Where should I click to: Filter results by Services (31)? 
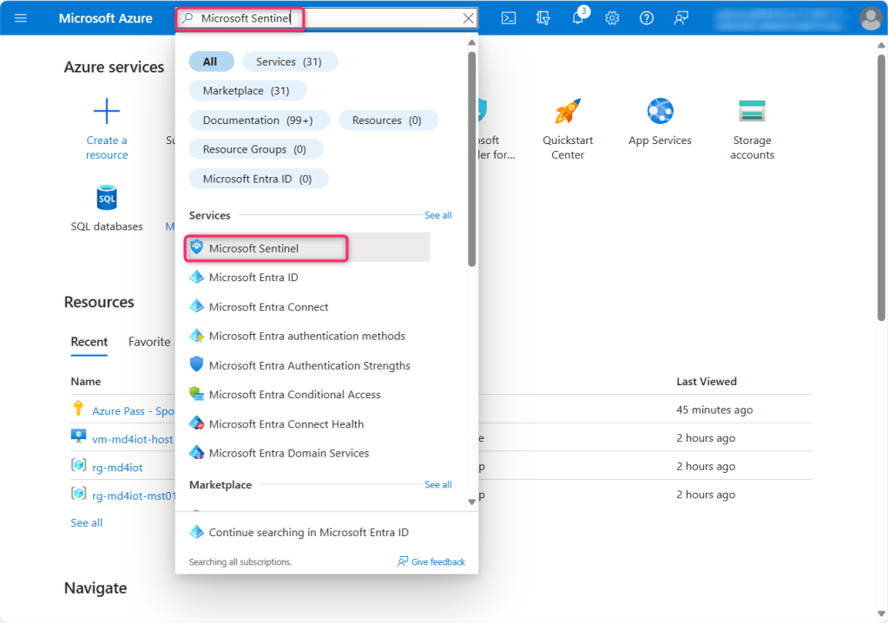(x=290, y=62)
